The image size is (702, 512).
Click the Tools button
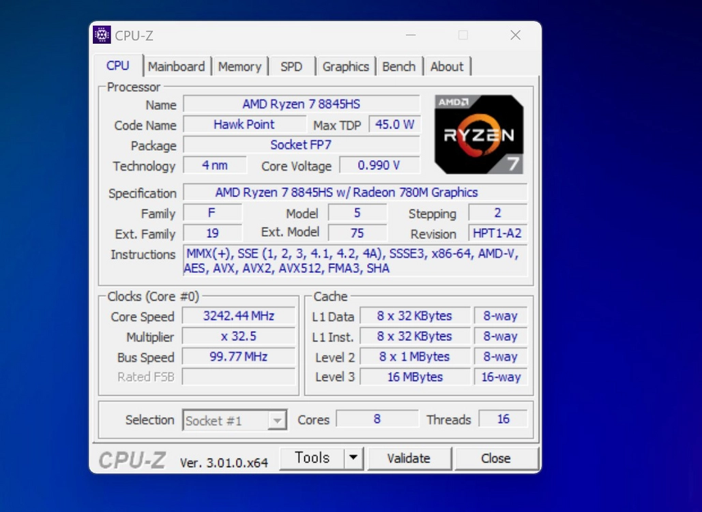click(312, 458)
